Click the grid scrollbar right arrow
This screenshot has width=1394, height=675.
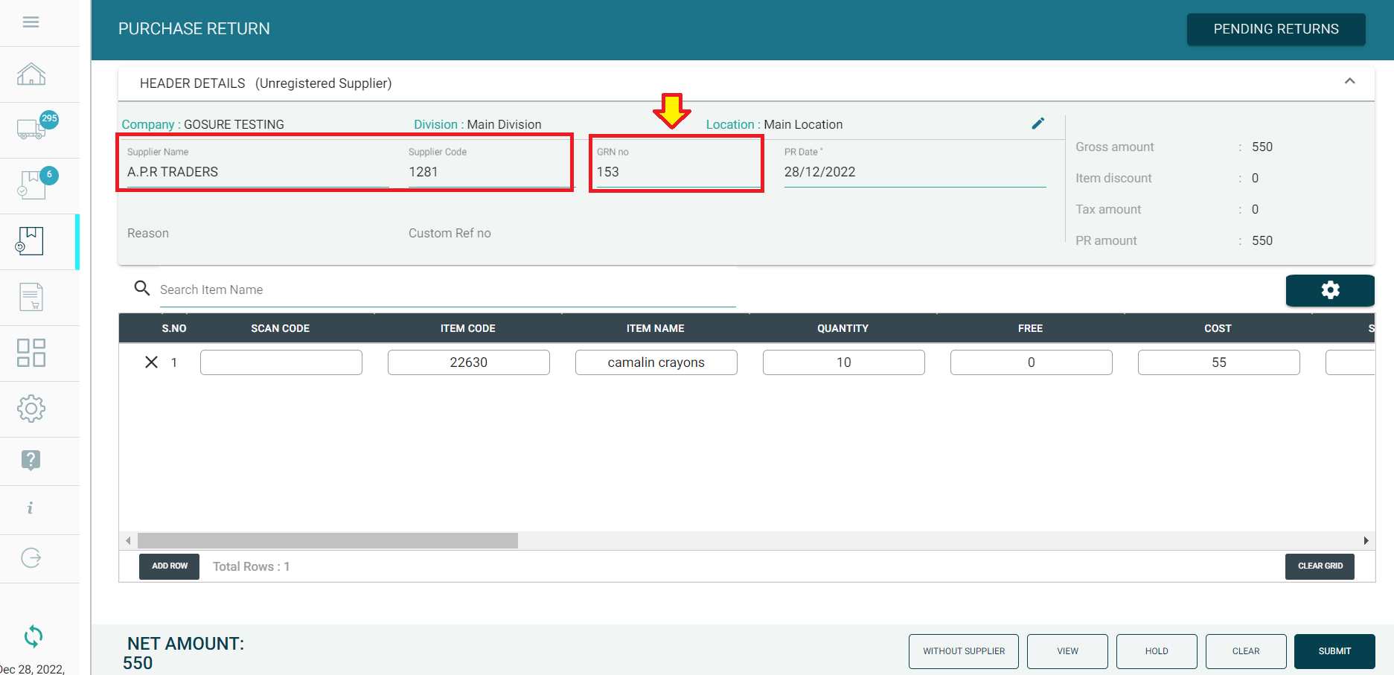pos(1366,541)
